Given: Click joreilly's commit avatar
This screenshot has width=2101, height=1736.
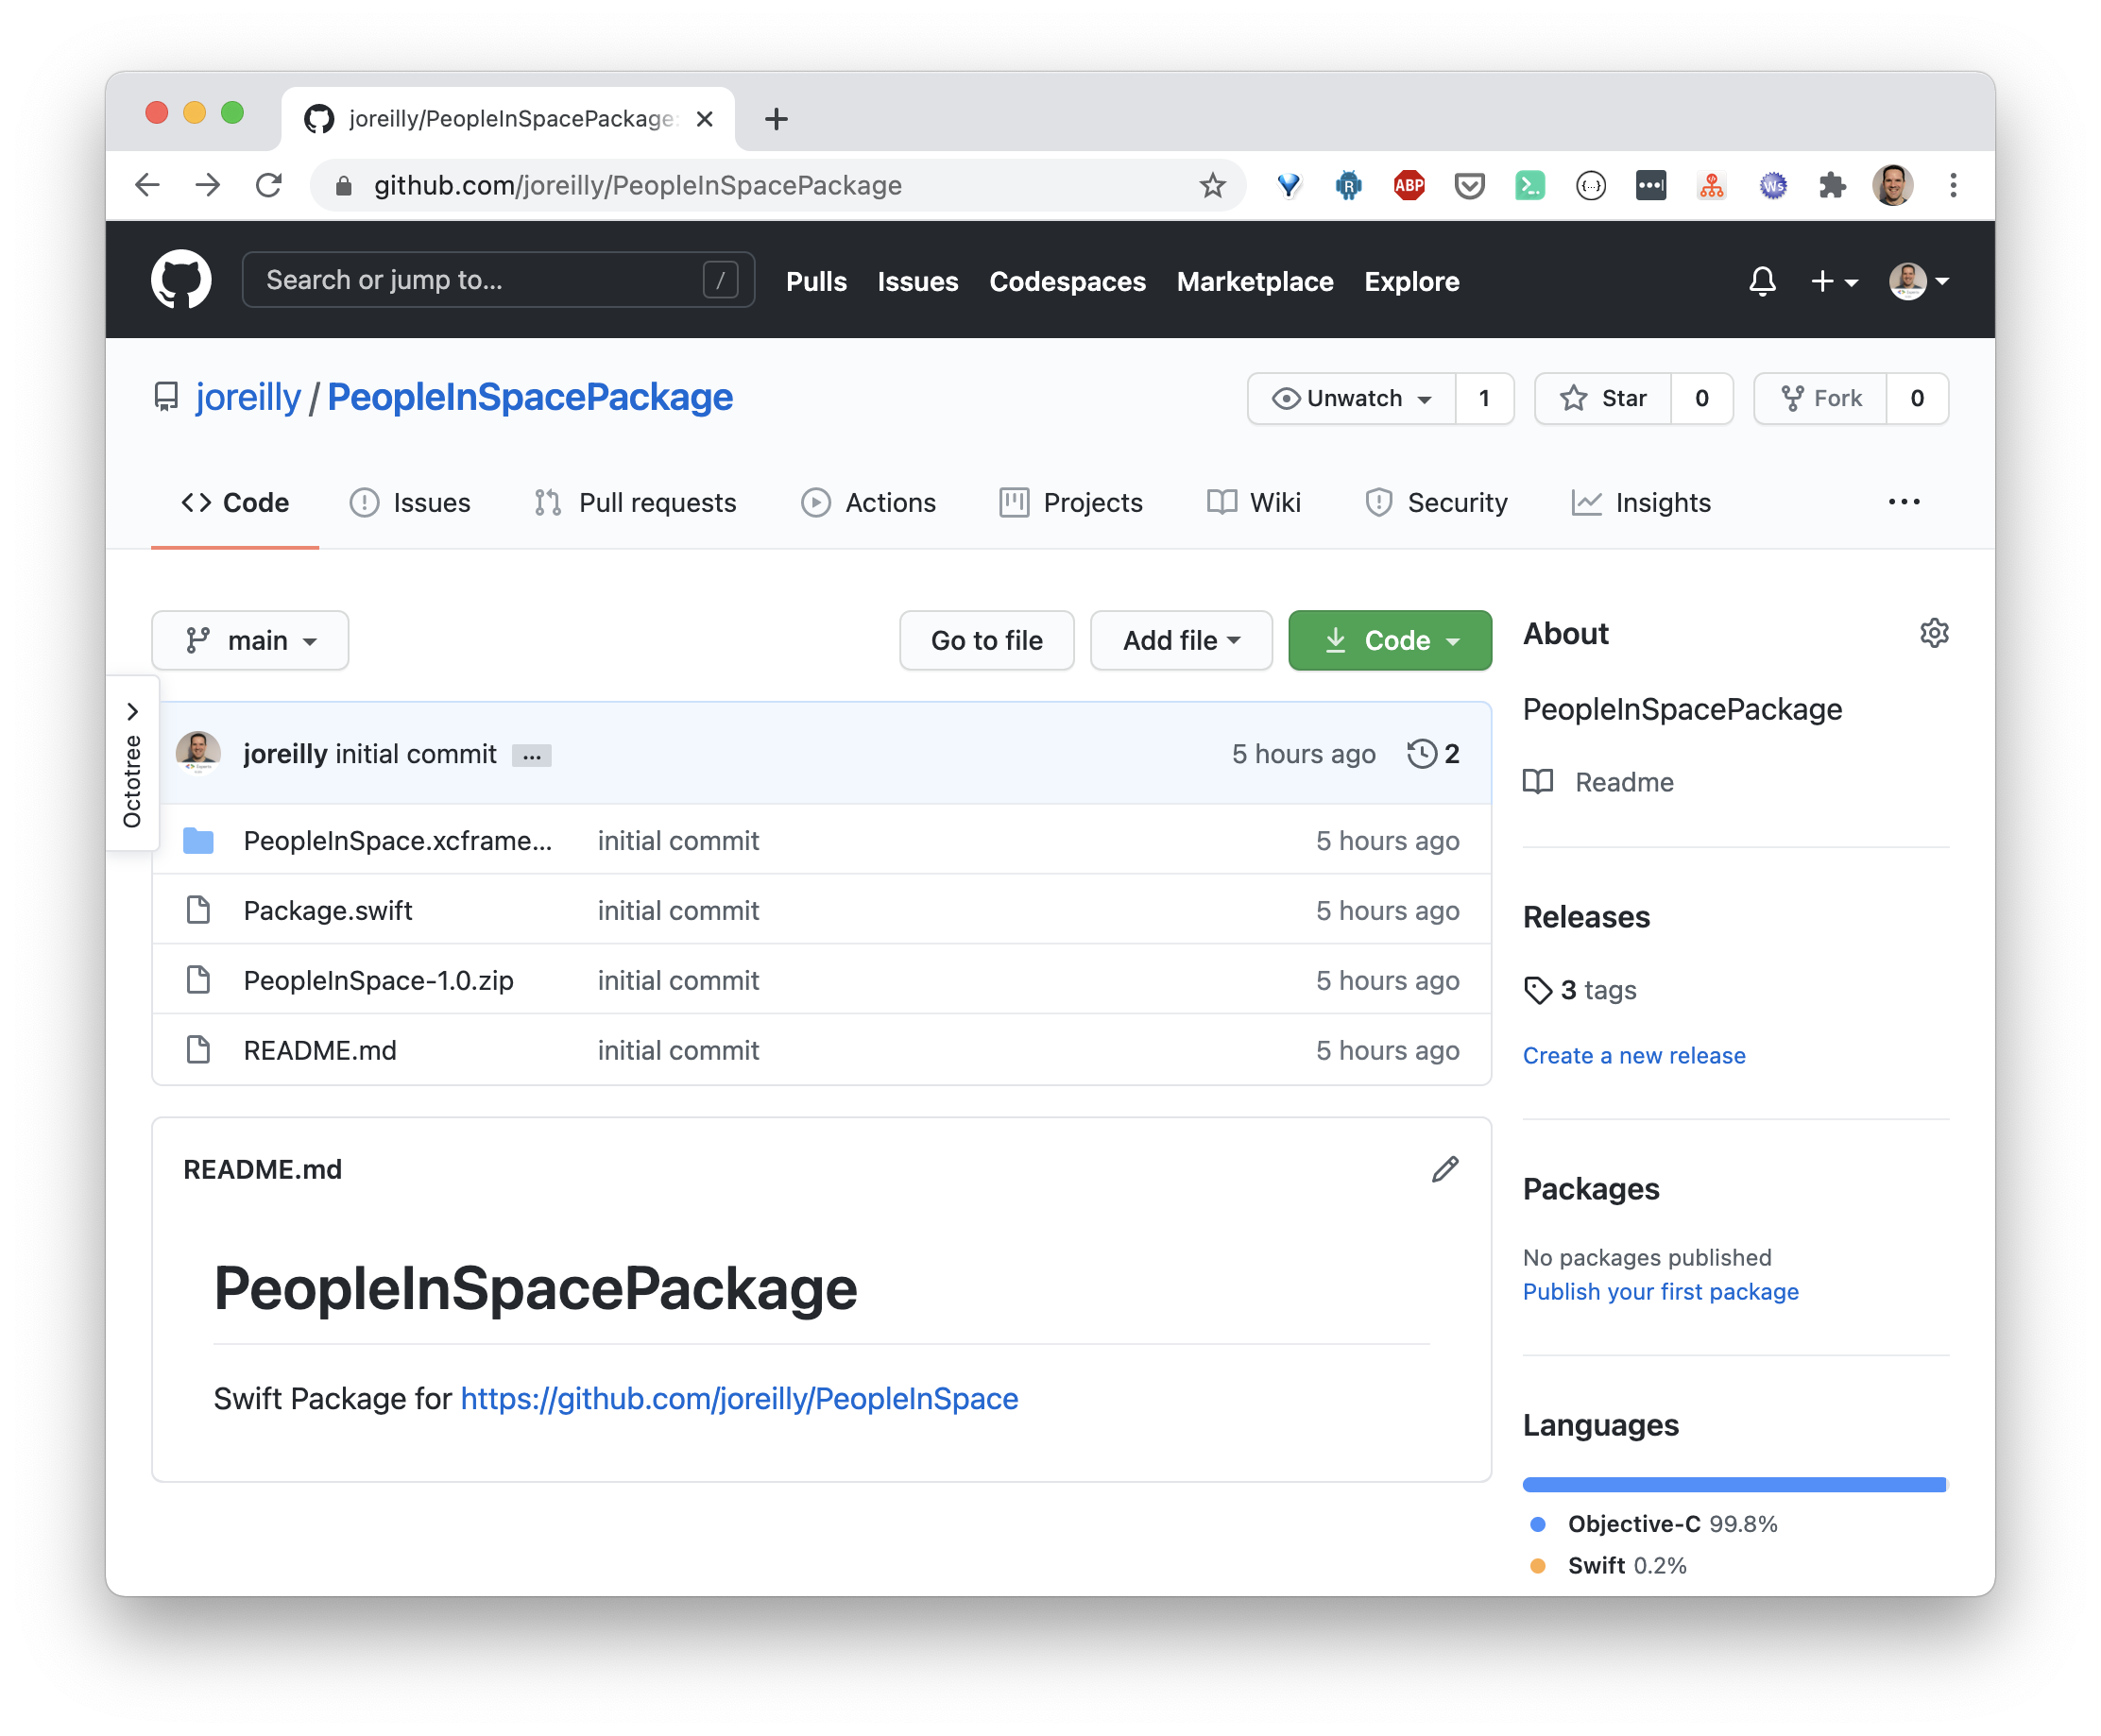Looking at the screenshot, I should [x=198, y=753].
